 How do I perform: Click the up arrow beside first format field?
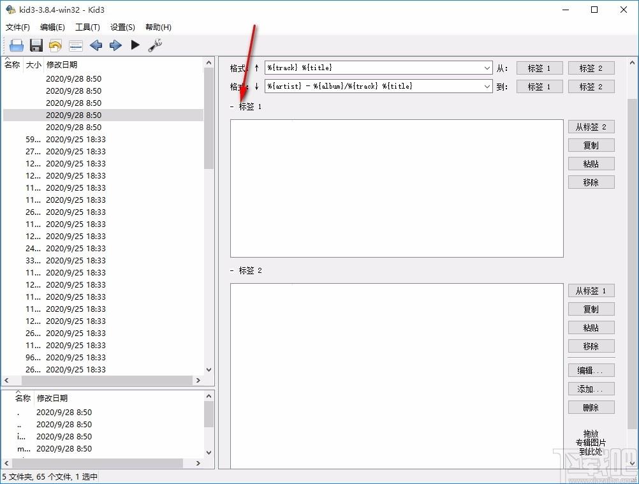257,68
